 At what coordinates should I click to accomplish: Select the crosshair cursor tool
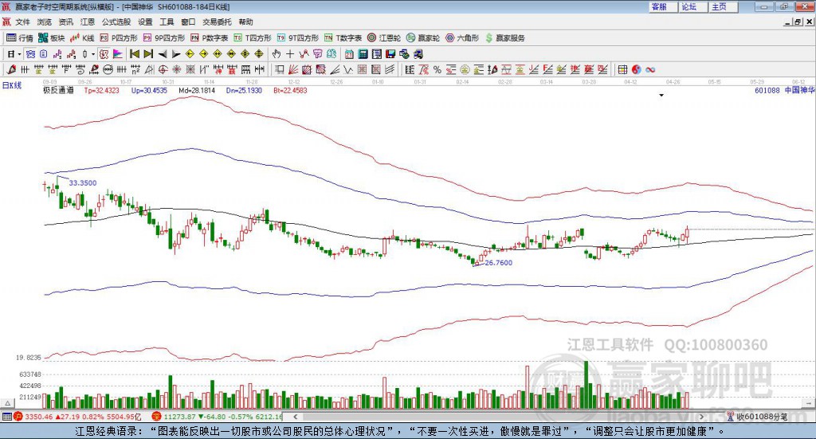[x=290, y=54]
